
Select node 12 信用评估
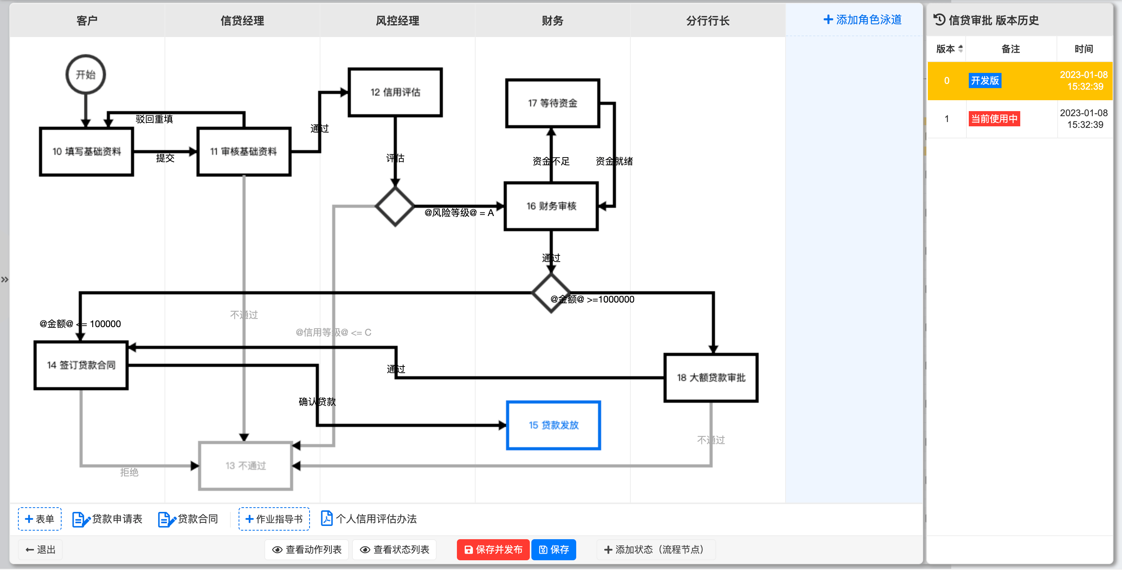pos(395,92)
